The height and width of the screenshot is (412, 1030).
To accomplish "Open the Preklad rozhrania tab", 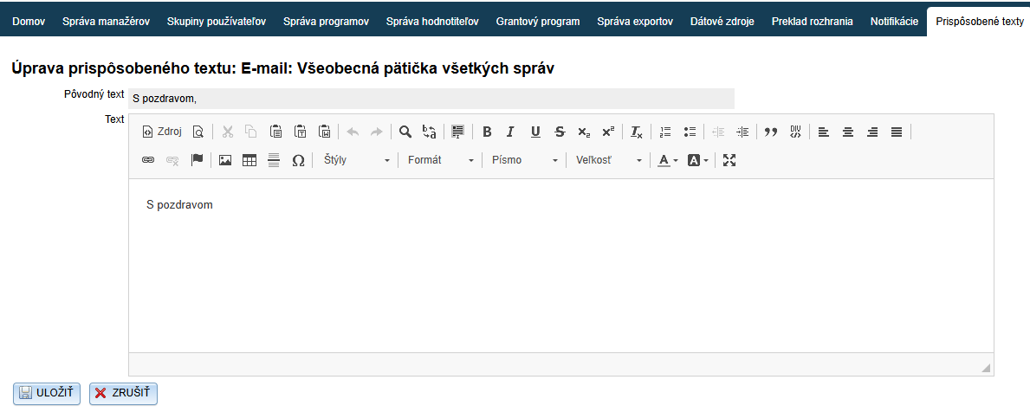I will tap(813, 22).
